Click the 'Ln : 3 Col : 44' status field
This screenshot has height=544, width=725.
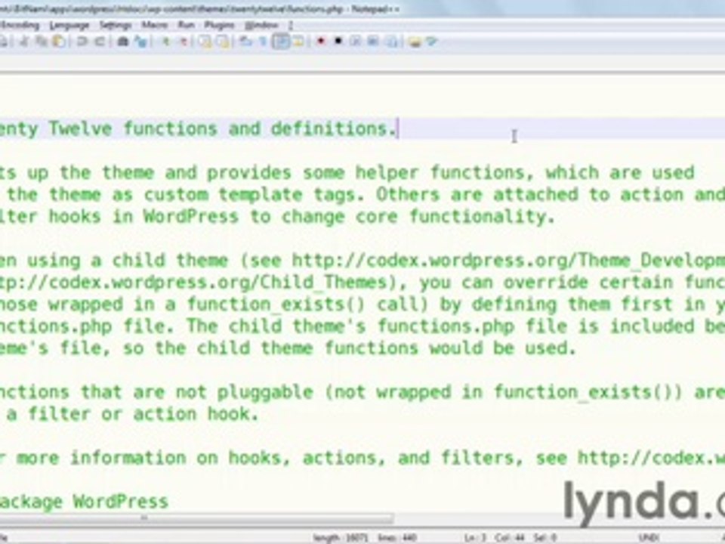494,538
